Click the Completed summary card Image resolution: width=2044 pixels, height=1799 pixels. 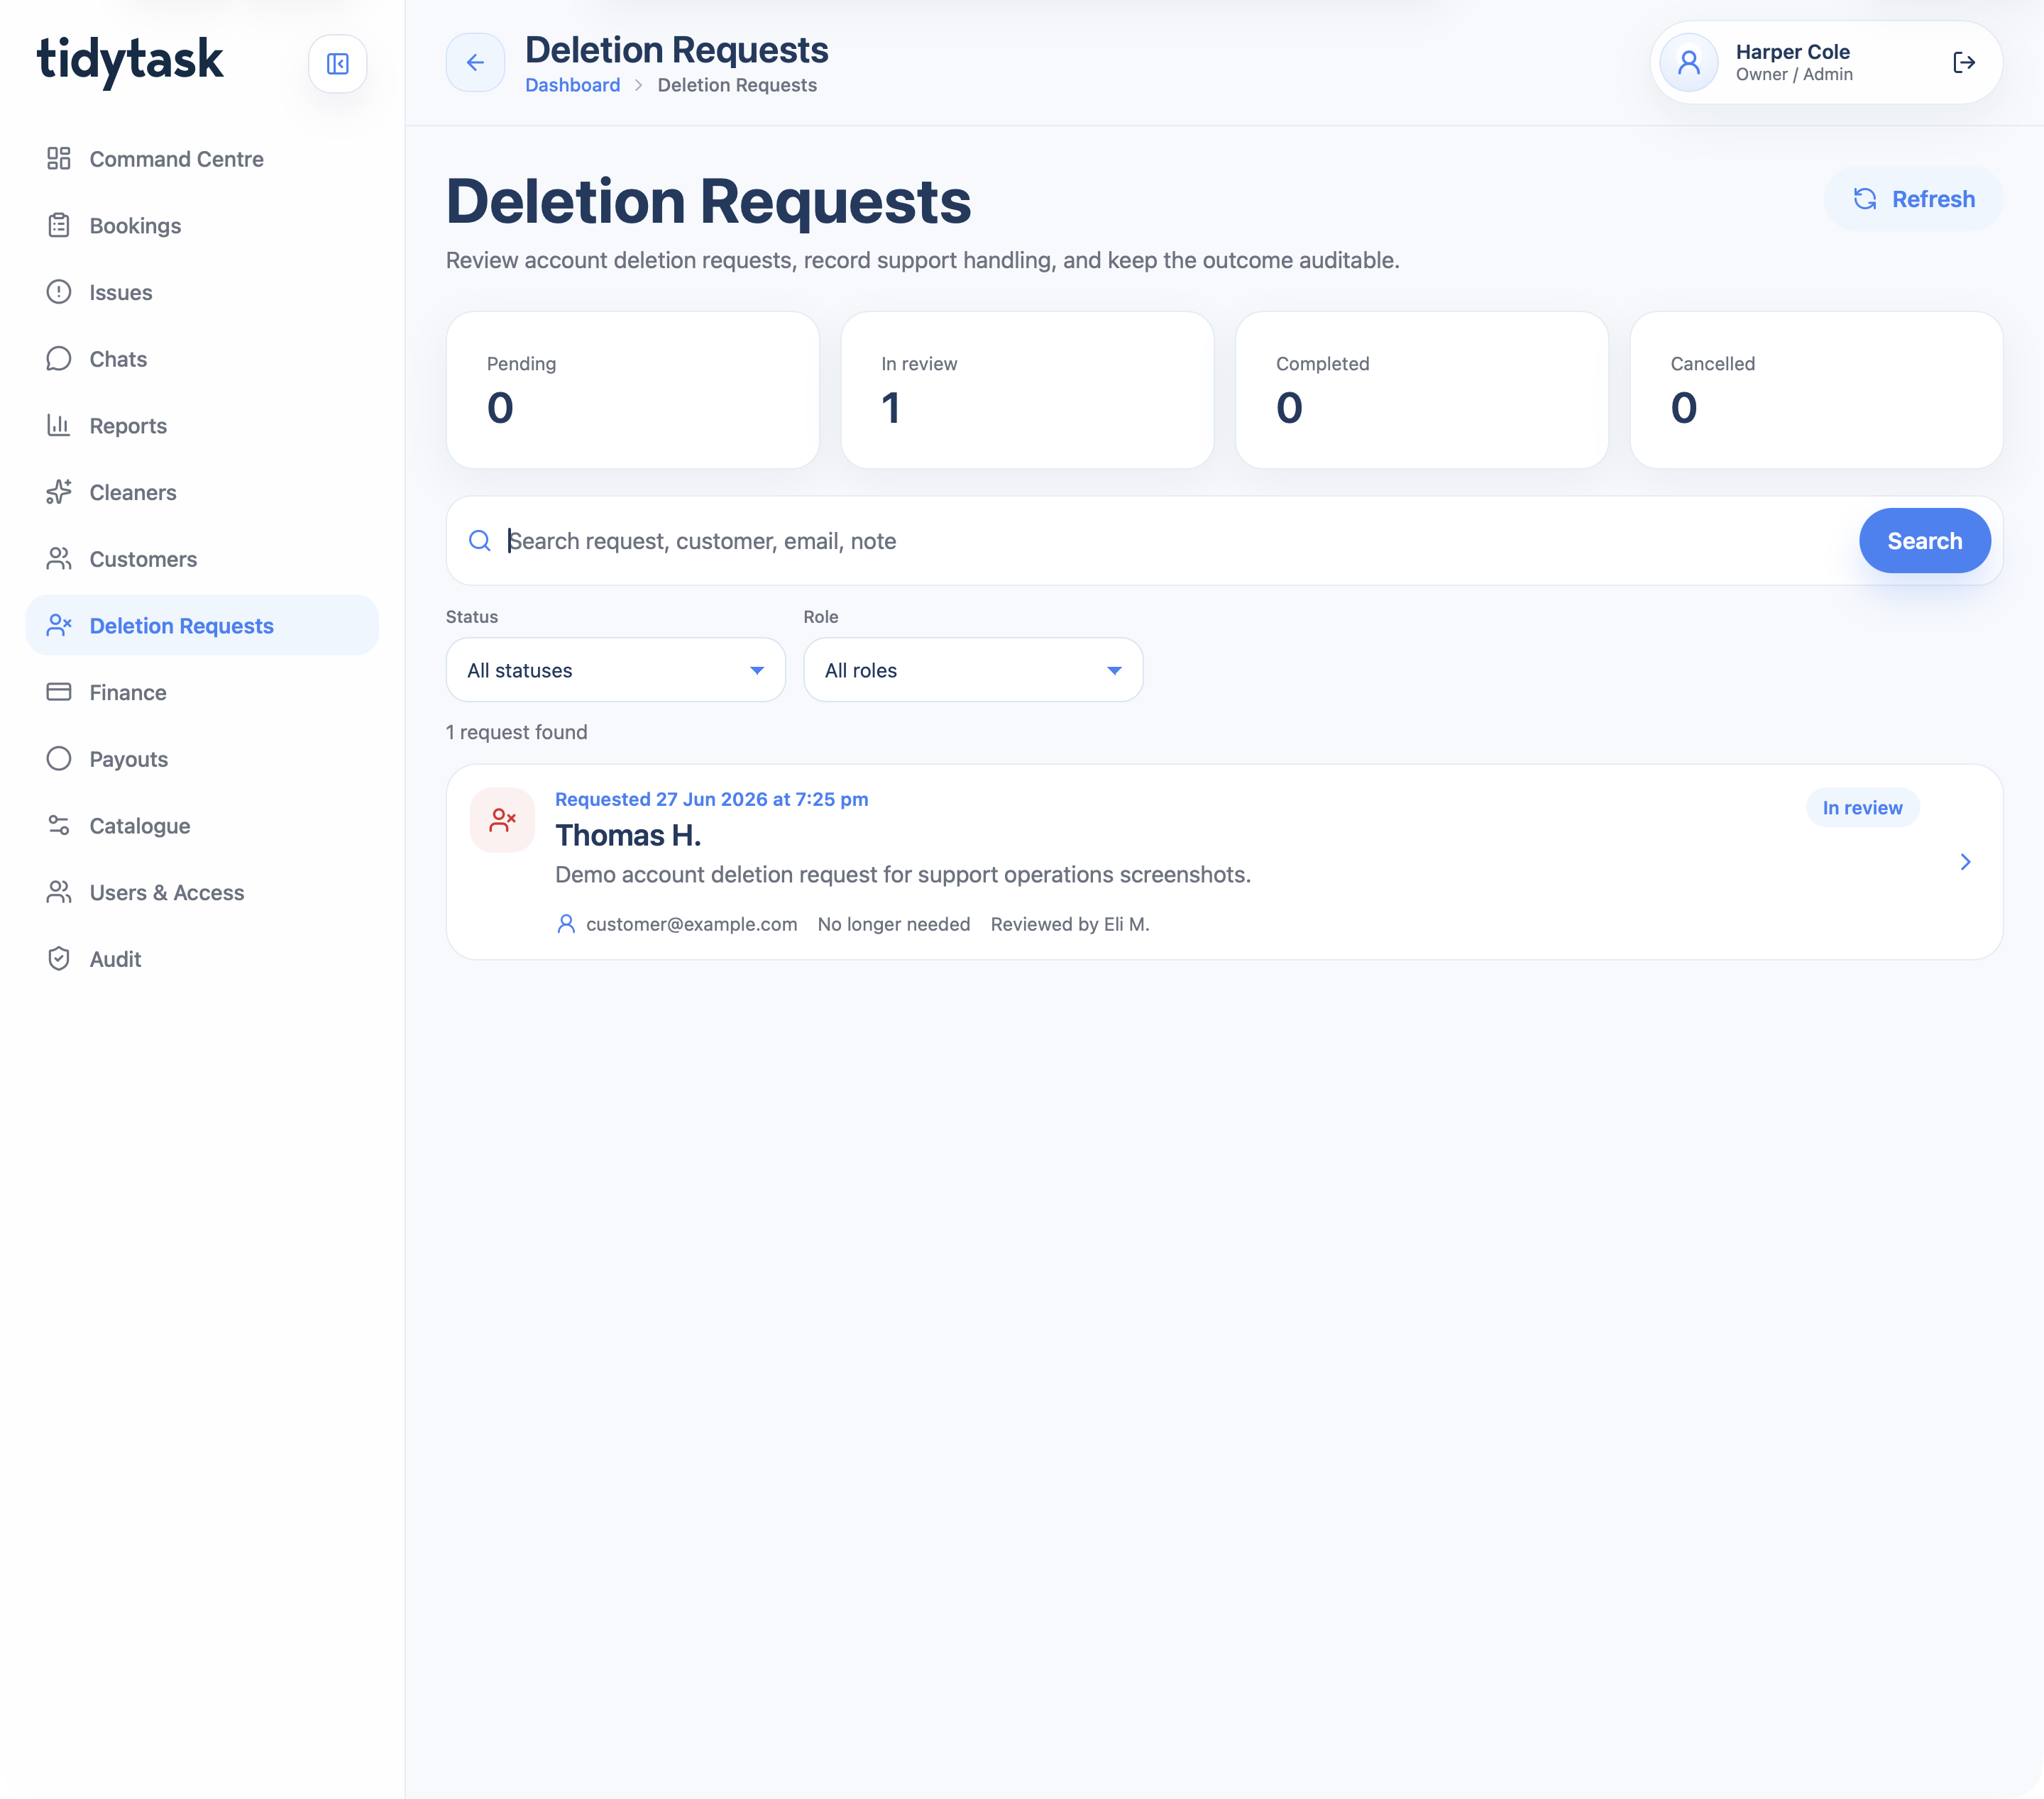1422,389
